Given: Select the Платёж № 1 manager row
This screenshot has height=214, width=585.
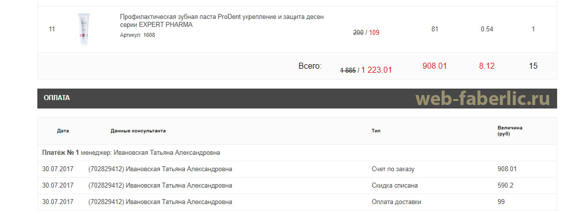Looking at the screenshot, I should coord(297,153).
